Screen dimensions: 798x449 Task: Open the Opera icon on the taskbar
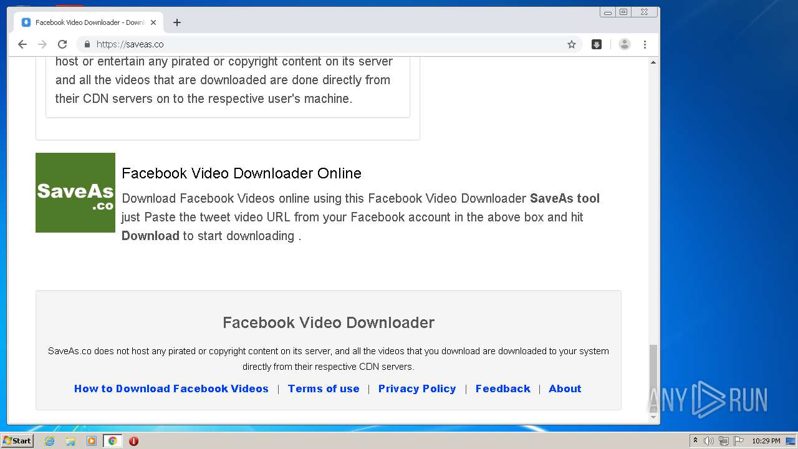click(x=133, y=441)
